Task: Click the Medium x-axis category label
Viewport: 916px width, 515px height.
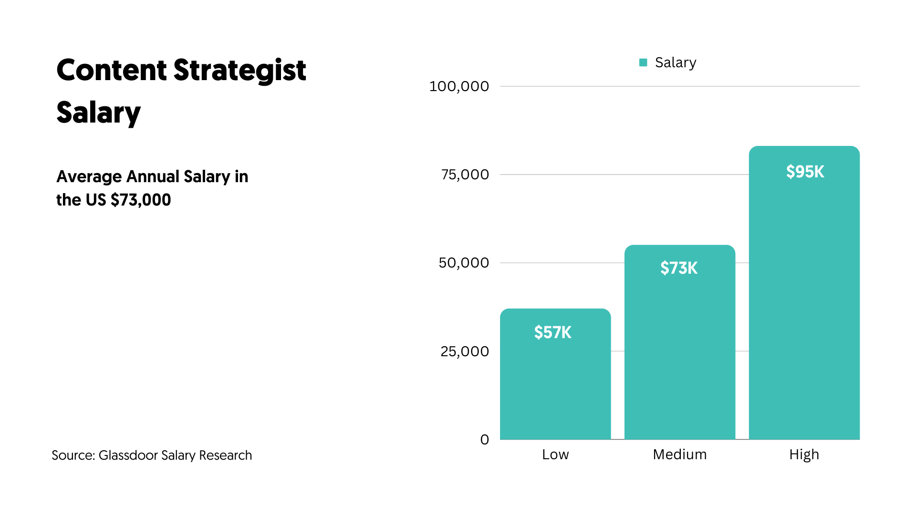Action: coord(680,454)
